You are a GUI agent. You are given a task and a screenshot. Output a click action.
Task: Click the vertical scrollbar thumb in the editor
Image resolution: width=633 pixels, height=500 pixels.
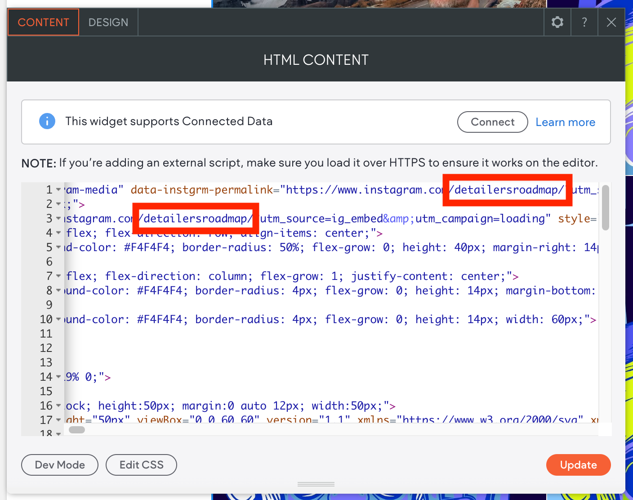(x=605, y=207)
